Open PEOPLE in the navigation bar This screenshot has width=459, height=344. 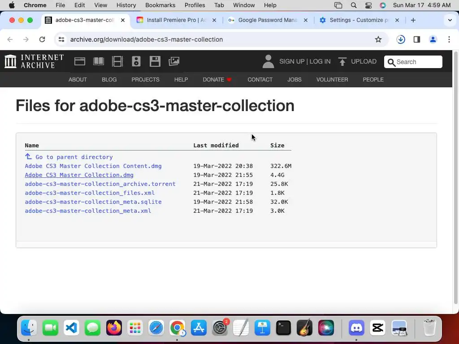[373, 80]
